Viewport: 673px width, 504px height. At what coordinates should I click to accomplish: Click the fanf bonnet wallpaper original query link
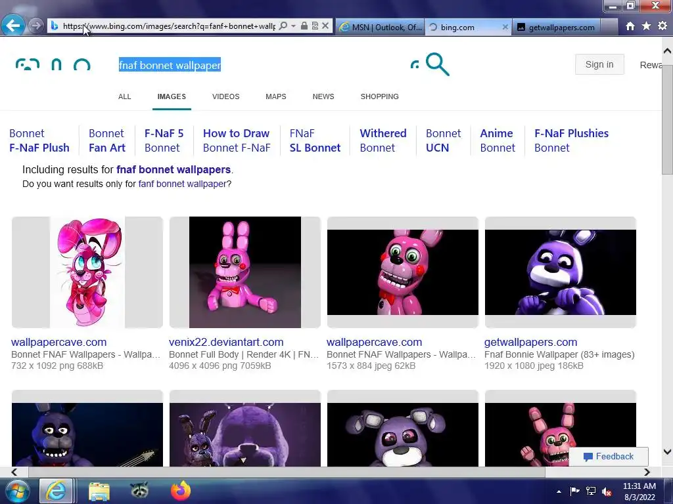click(x=182, y=184)
